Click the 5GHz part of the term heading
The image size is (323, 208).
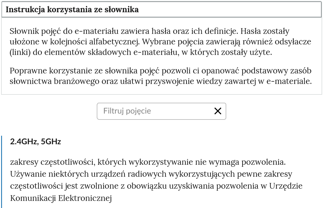coord(51,142)
